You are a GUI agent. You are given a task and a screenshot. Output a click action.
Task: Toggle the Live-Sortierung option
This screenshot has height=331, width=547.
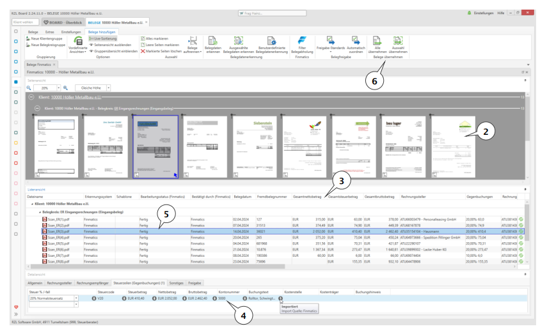104,39
